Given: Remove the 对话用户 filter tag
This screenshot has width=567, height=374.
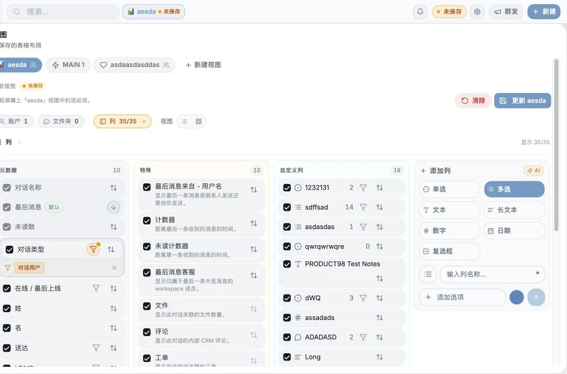Looking at the screenshot, I should click(x=114, y=268).
